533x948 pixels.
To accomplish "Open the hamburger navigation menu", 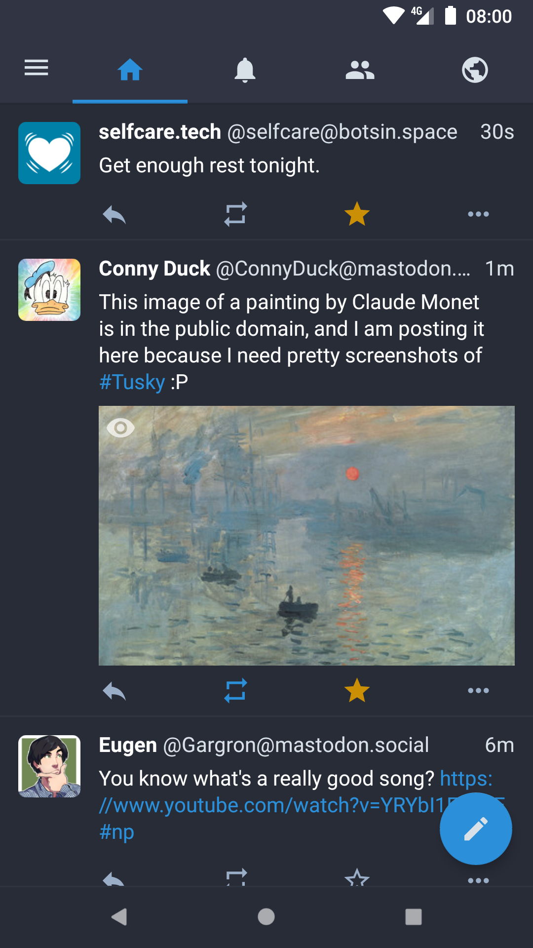I will point(37,68).
